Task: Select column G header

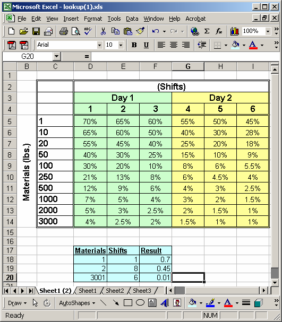Action: click(188, 66)
